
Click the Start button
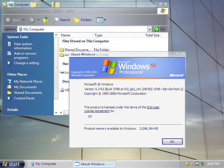point(12,164)
